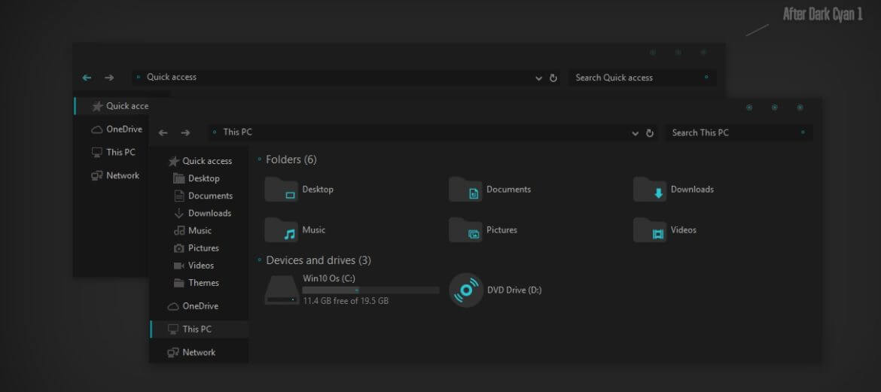
Task: Select OneDrive in the back window sidebar
Action: pyautogui.click(x=116, y=129)
